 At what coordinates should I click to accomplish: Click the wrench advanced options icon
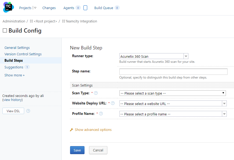[x=72, y=130]
